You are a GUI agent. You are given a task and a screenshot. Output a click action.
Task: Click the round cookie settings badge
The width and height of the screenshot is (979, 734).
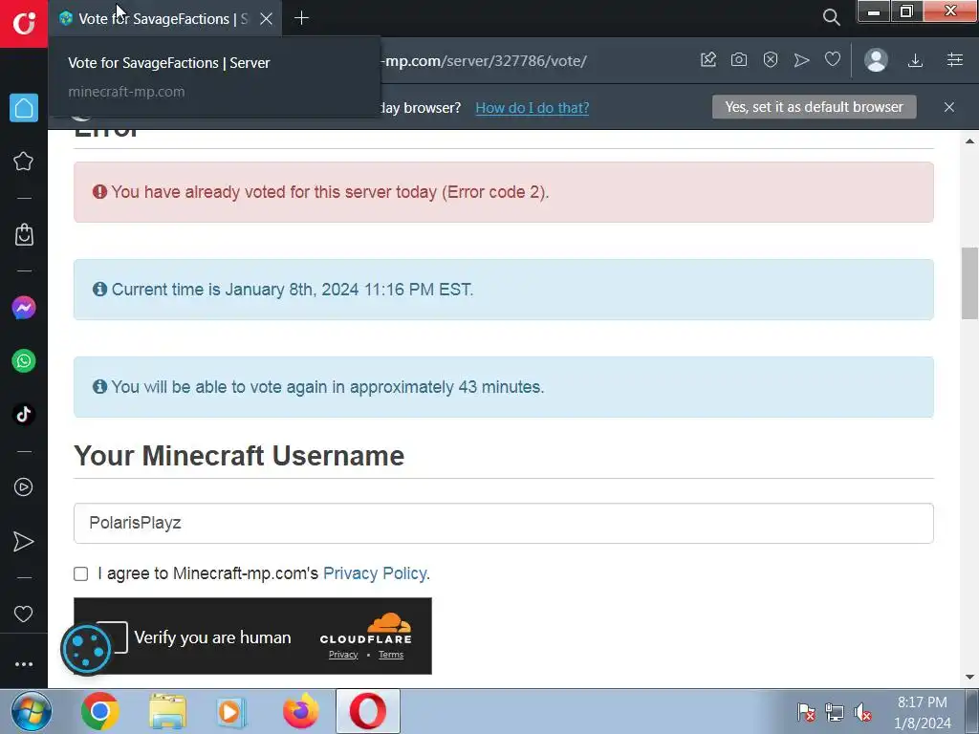tap(86, 650)
